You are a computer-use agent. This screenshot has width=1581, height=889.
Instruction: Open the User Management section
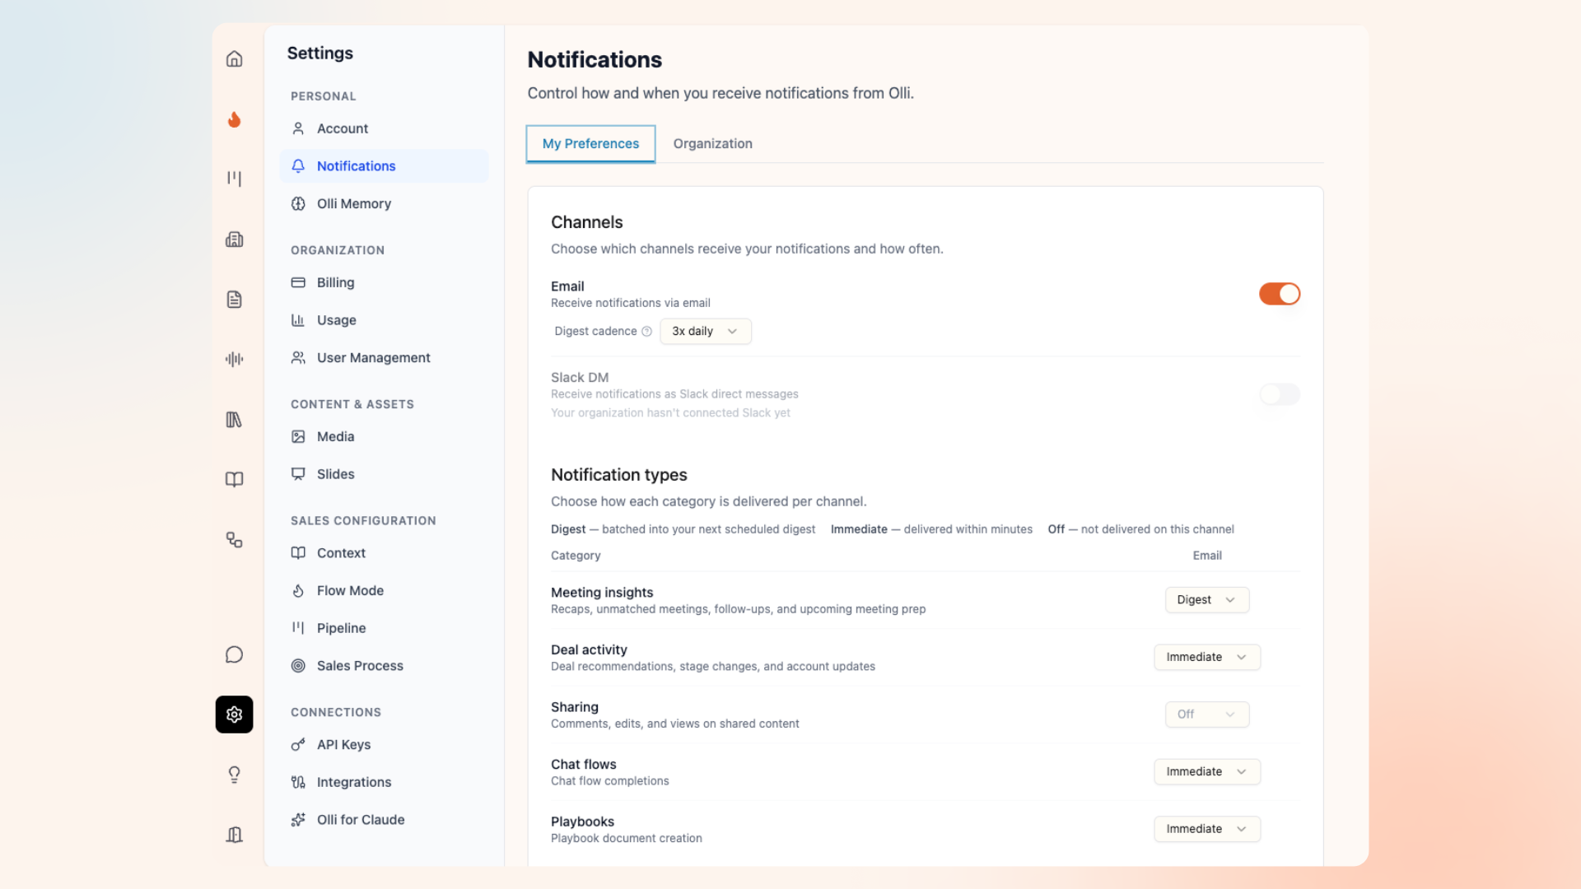tap(373, 357)
